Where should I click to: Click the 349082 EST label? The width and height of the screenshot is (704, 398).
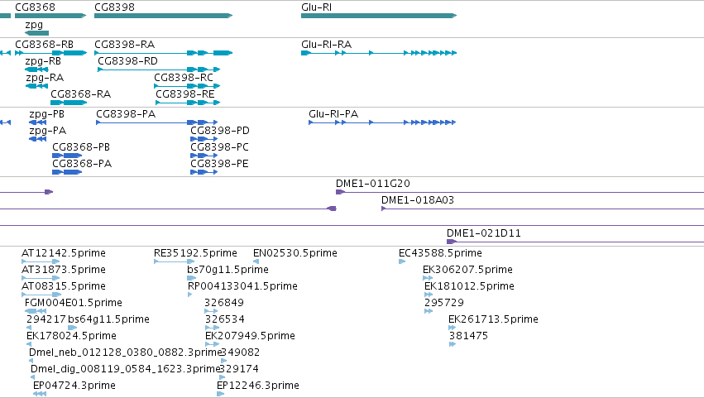point(240,352)
